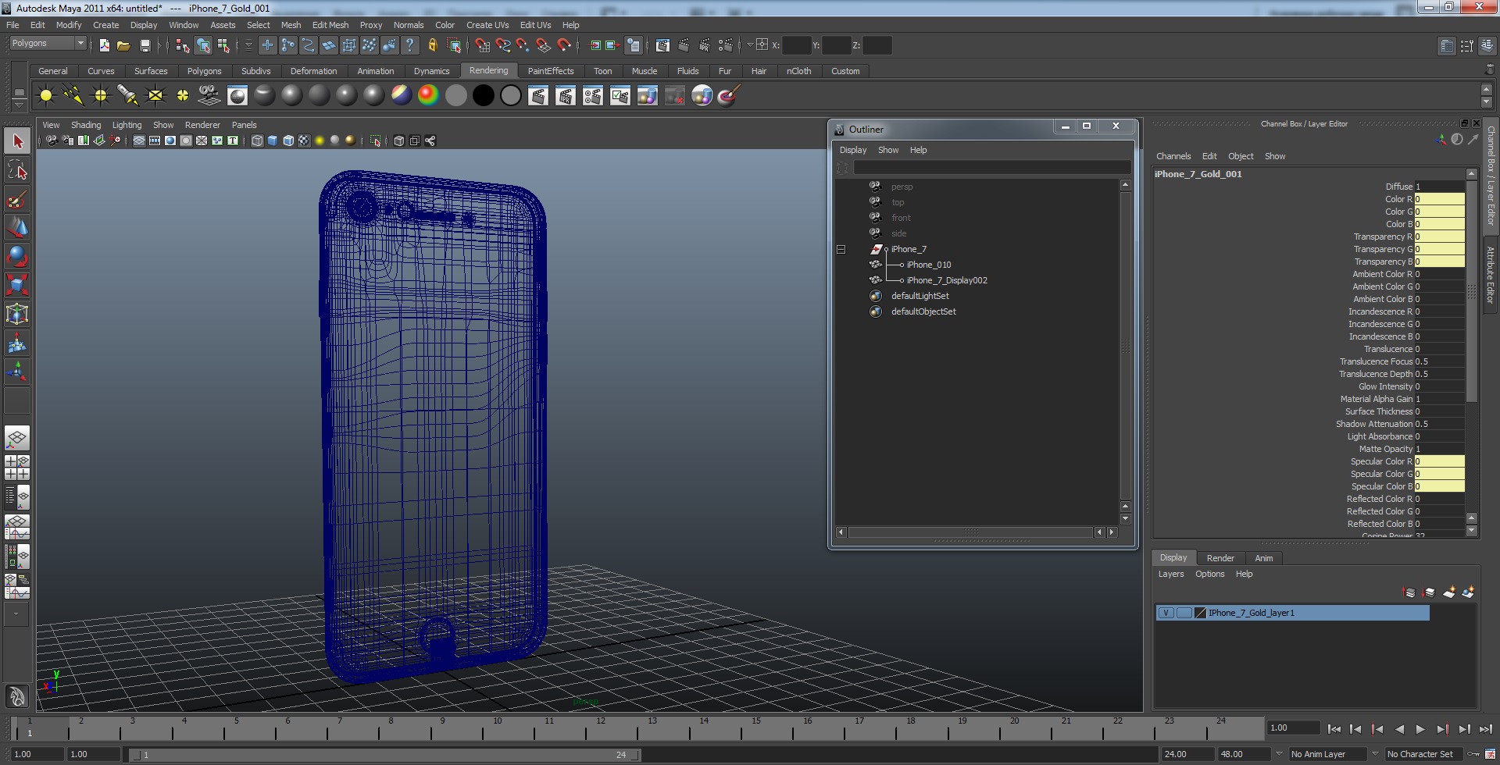
Task: Toggle textured display checker icon
Action: click(304, 141)
